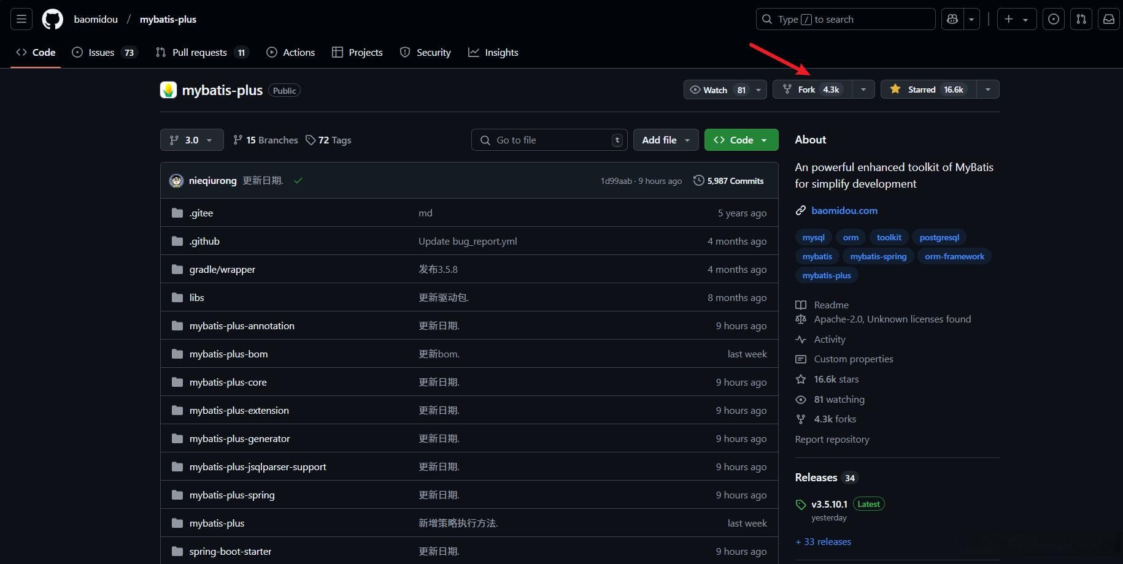The height and width of the screenshot is (564, 1123).
Task: Open Copilot chat icon in header
Action: (952, 19)
